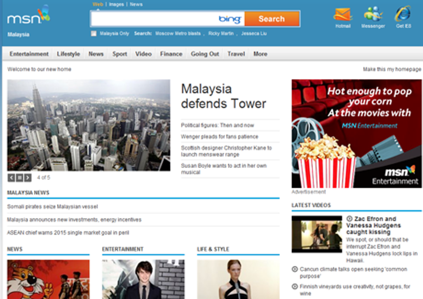The image size is (423, 299).
Task: Click Ricky Martin search suggestion
Action: (x=221, y=34)
